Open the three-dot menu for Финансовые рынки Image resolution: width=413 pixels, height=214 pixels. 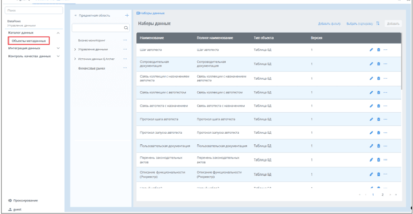pyautogui.click(x=125, y=68)
